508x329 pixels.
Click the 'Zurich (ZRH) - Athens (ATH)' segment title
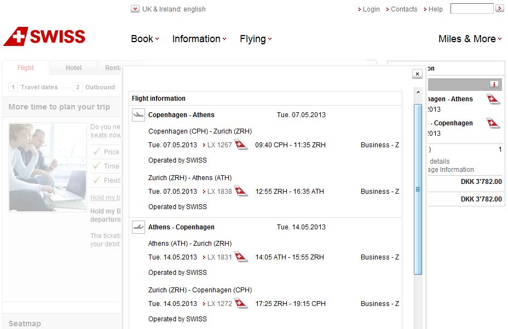coord(190,178)
